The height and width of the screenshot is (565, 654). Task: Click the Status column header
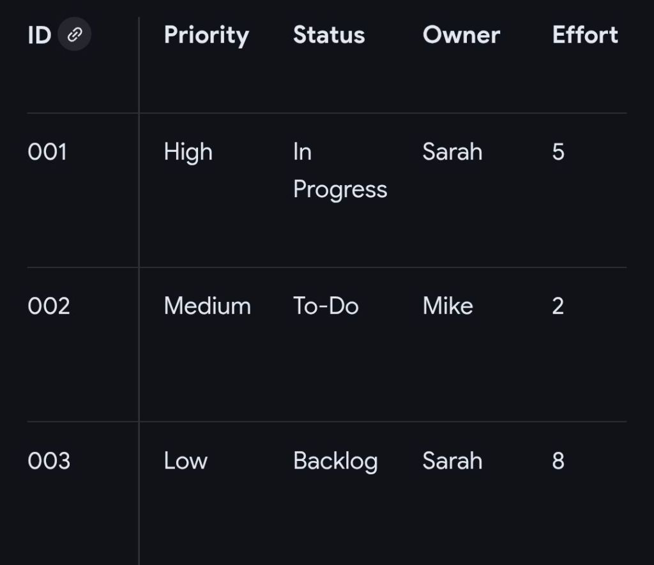coord(329,35)
